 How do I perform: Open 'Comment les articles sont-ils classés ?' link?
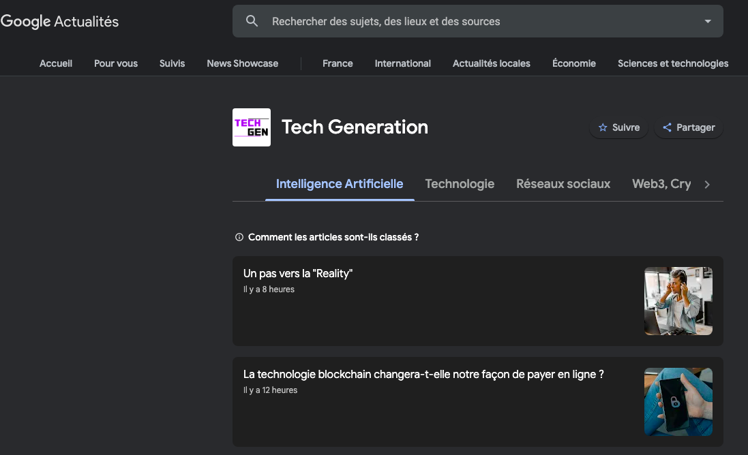click(333, 237)
